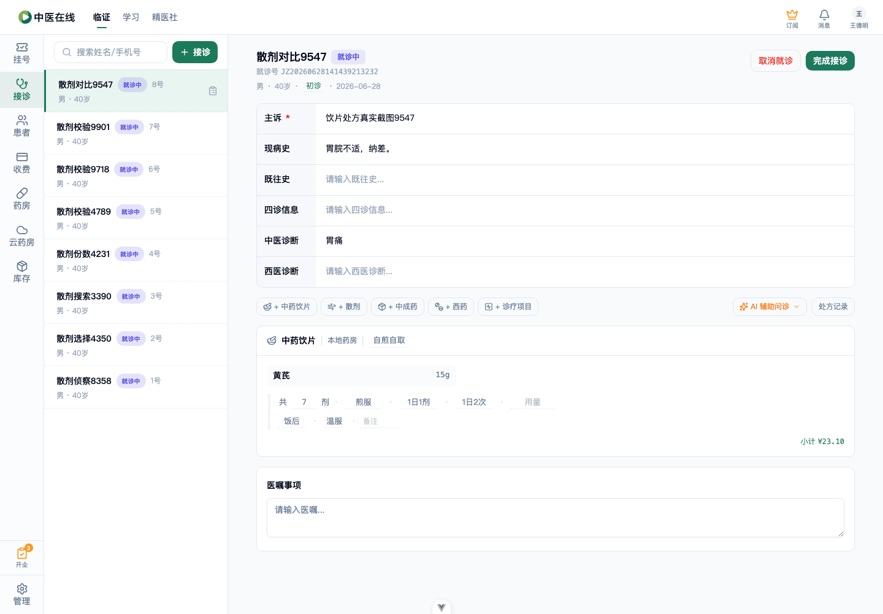Click the green + 接诊 button
The height and width of the screenshot is (614, 883).
coord(195,52)
